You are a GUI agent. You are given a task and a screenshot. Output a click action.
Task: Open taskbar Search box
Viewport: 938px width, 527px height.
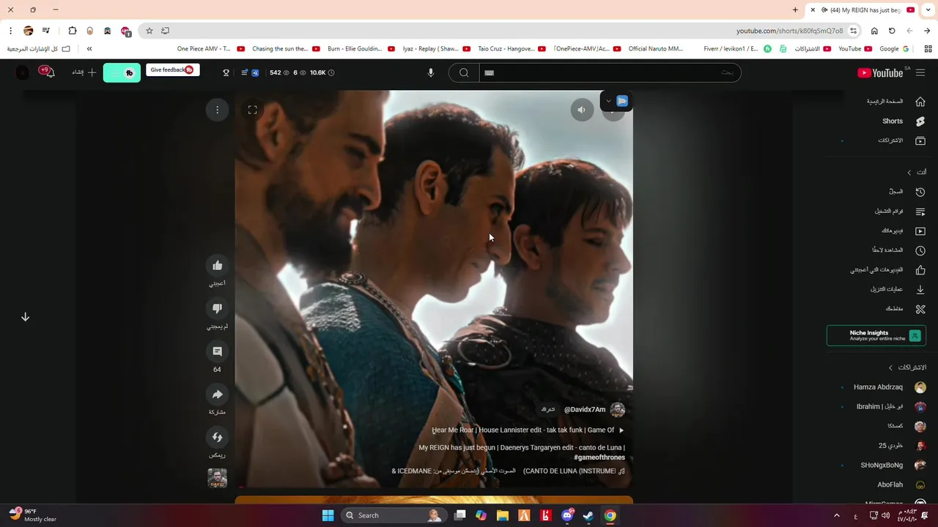tap(393, 515)
